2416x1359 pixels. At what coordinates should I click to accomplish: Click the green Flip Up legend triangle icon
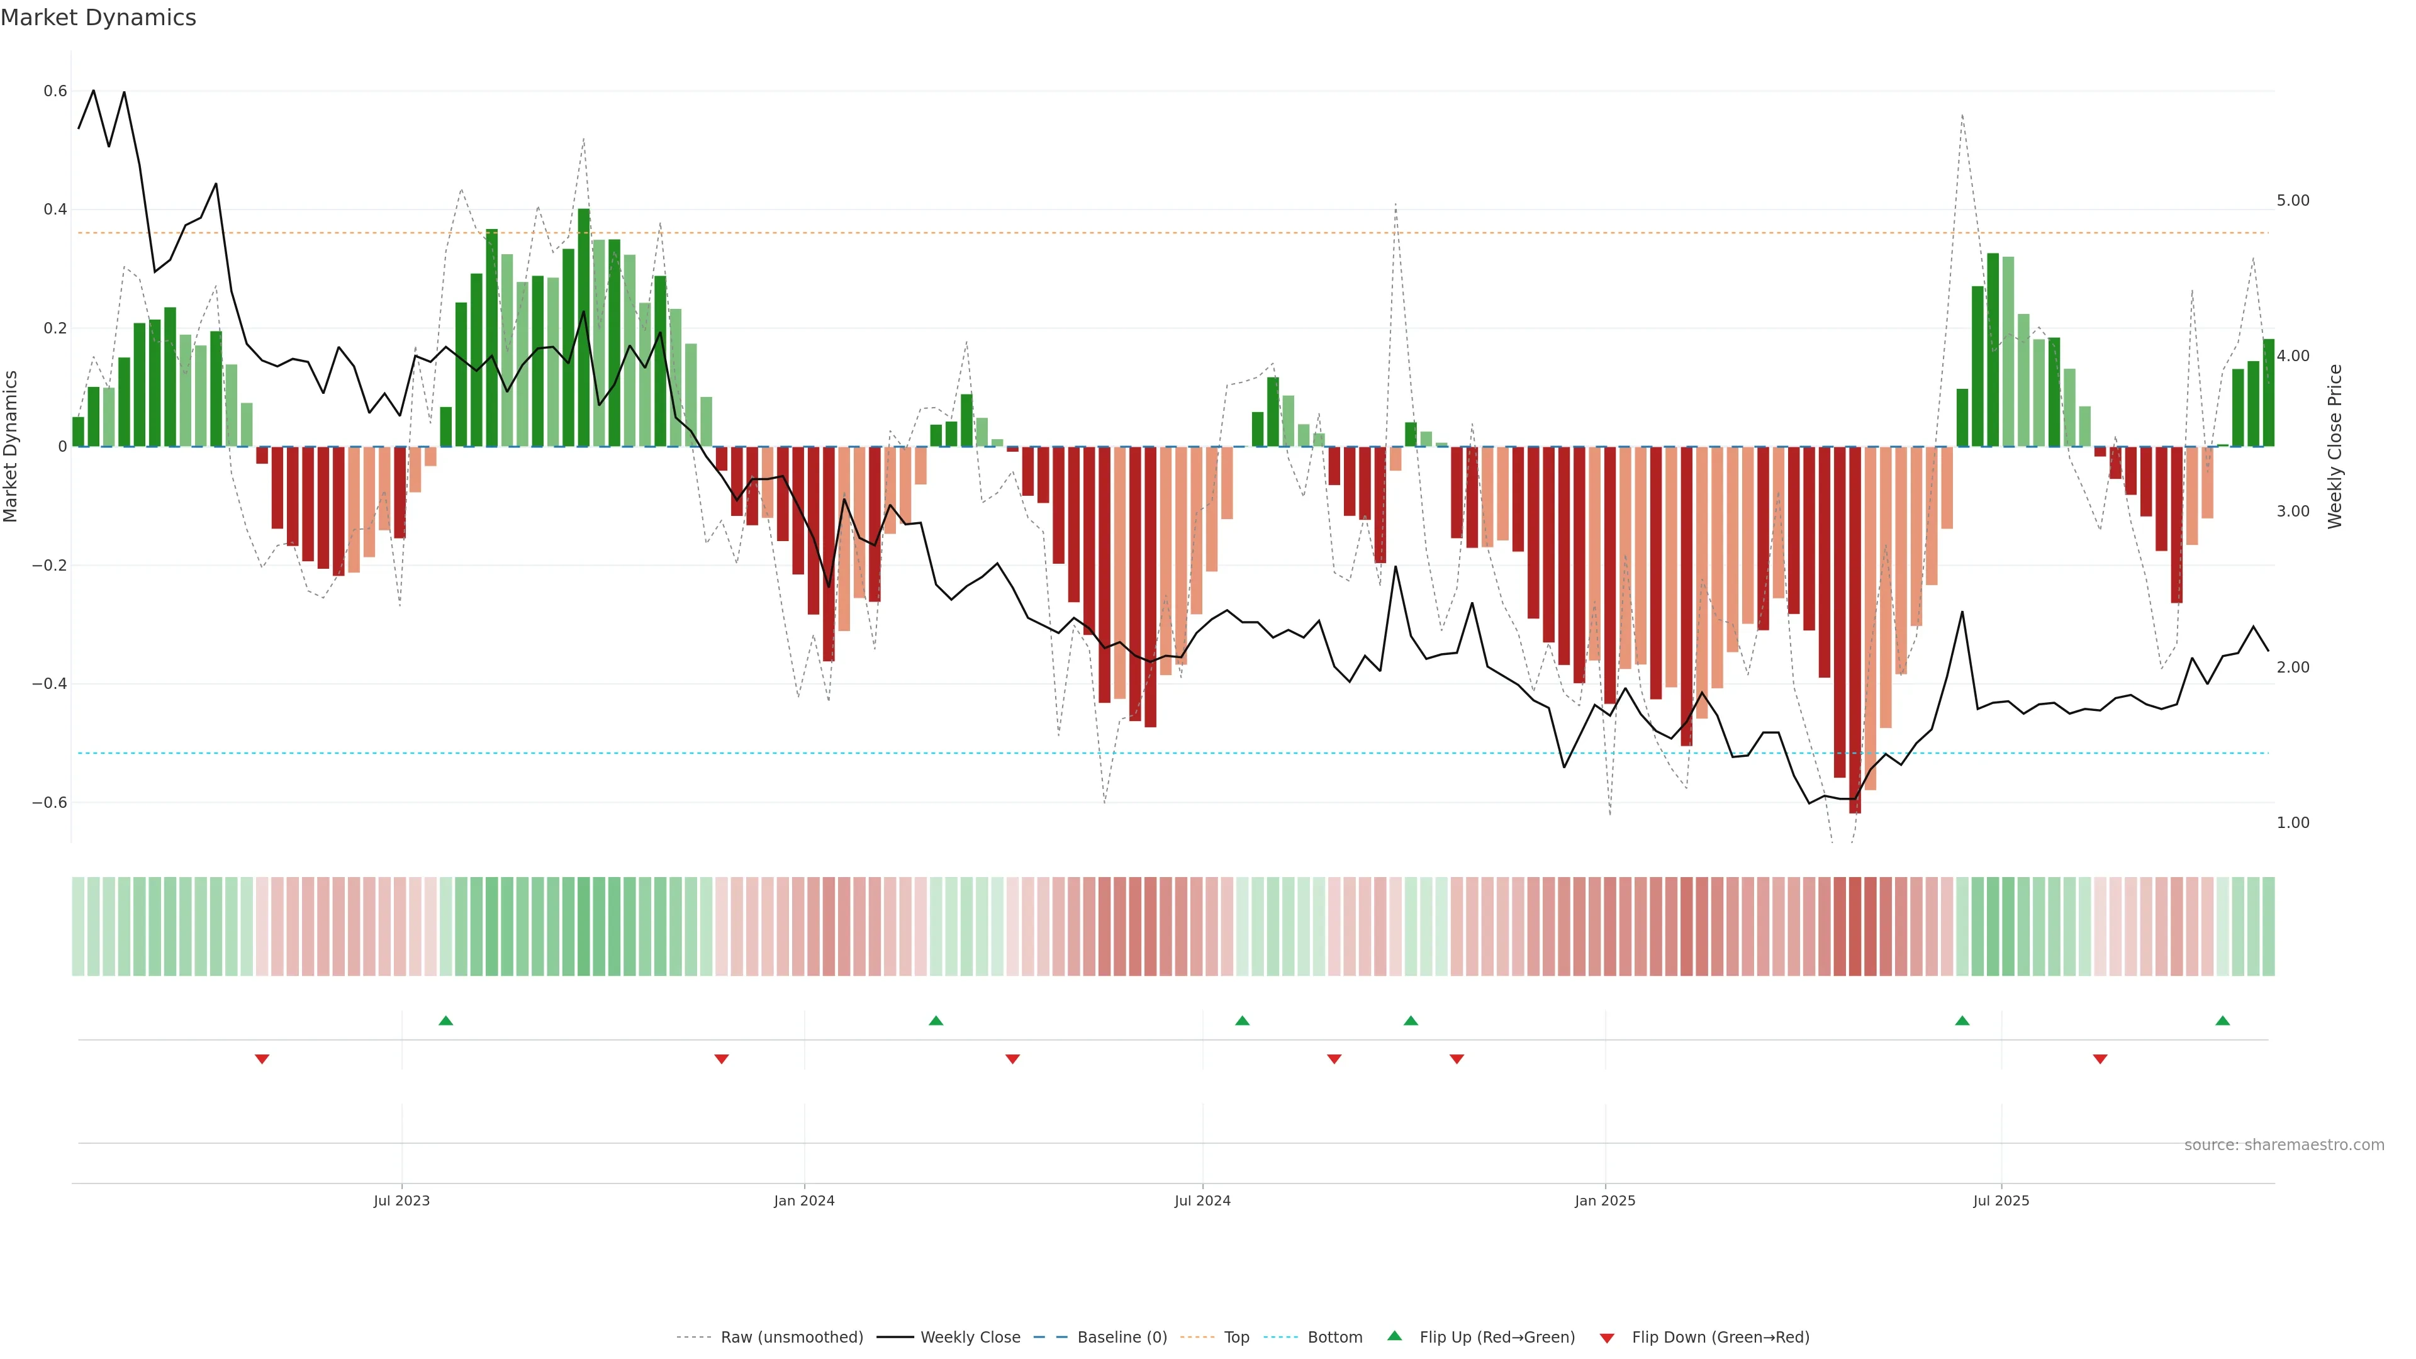(x=1395, y=1336)
